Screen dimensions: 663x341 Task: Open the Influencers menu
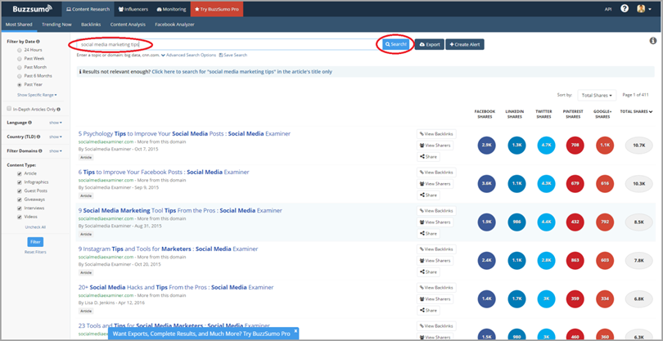[133, 9]
